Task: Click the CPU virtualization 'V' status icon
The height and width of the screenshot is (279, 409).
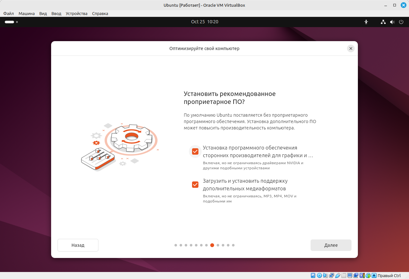Action: 362,275
